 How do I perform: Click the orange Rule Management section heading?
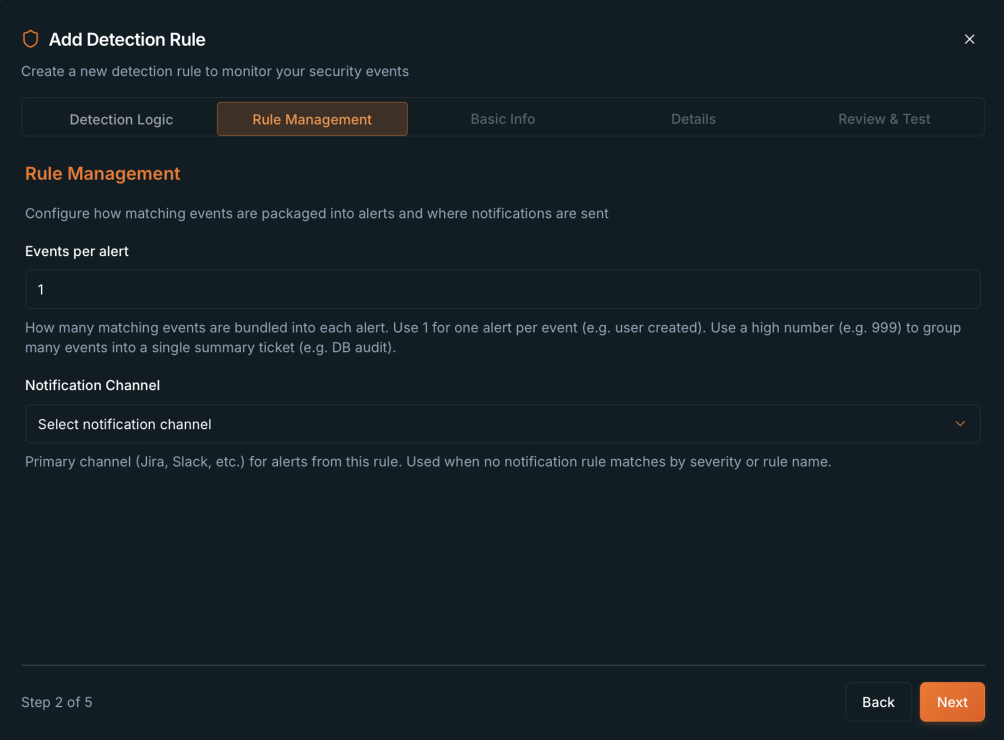pyautogui.click(x=102, y=174)
